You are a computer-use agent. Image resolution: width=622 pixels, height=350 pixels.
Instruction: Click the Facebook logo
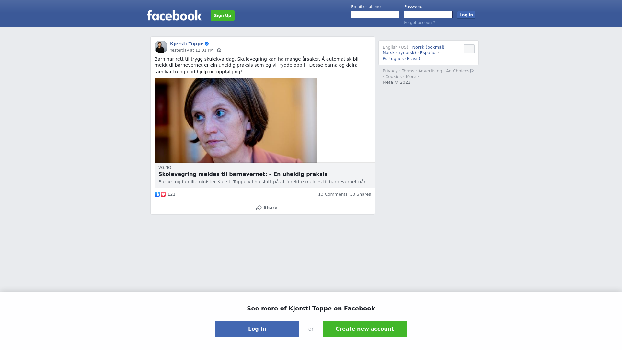click(174, 15)
